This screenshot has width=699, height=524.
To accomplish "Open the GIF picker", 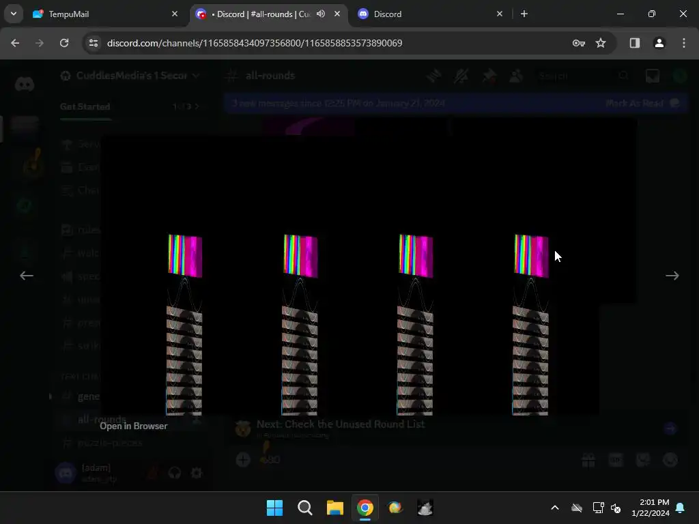I will pos(616,460).
